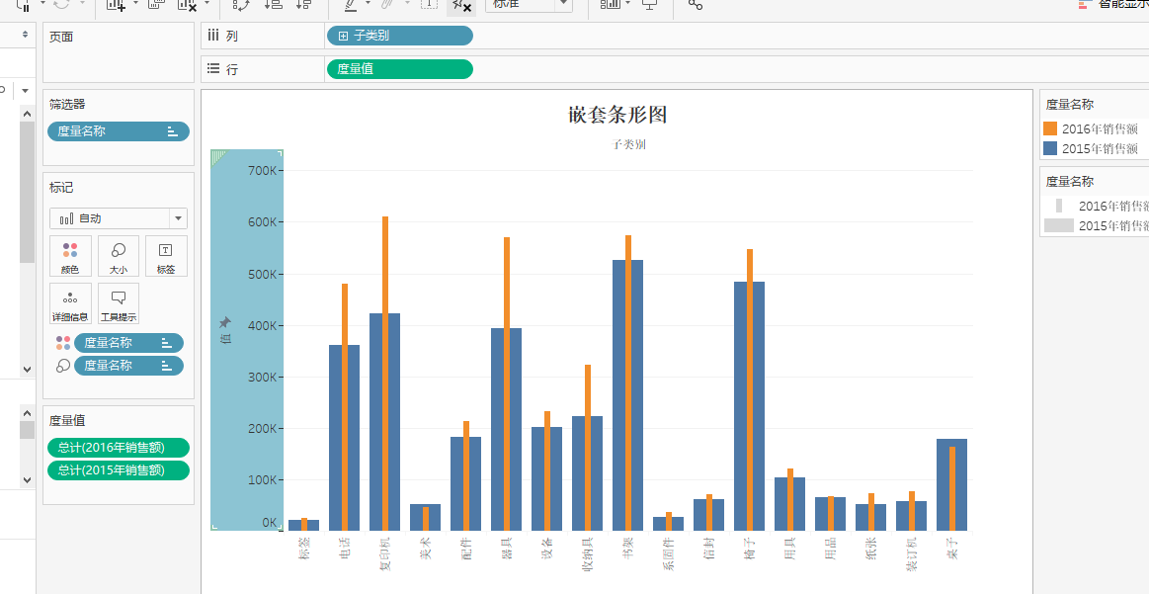Click the show/hide cards chart icon

[x=610, y=4]
